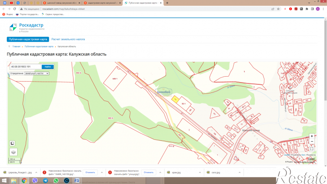
Task: Click the 'Шанский Завод' map label
Action: coord(251,130)
